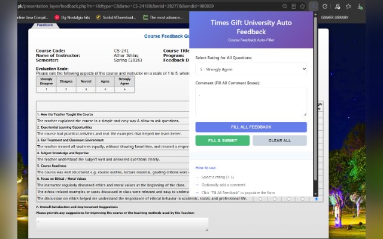Click the FILL ALL FEEDBACK button
Viewport: 383px width, 239px height.
point(251,127)
